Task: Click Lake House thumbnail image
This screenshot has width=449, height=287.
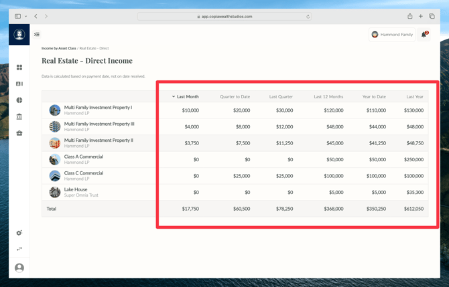Action: (55, 192)
